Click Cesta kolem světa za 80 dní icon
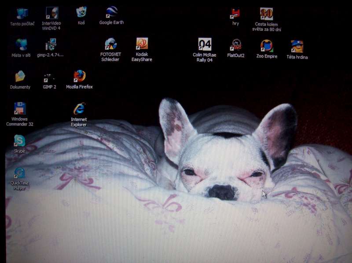This screenshot has height=263, width=352. 267,14
